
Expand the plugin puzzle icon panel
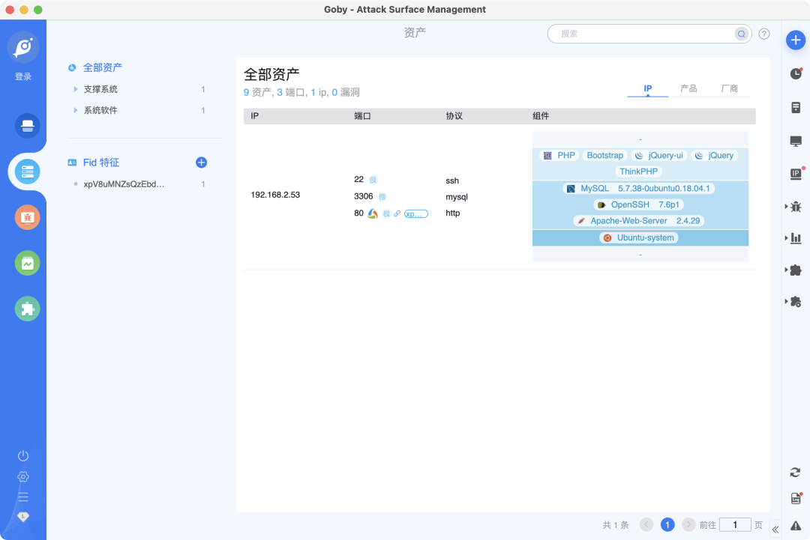[796, 270]
